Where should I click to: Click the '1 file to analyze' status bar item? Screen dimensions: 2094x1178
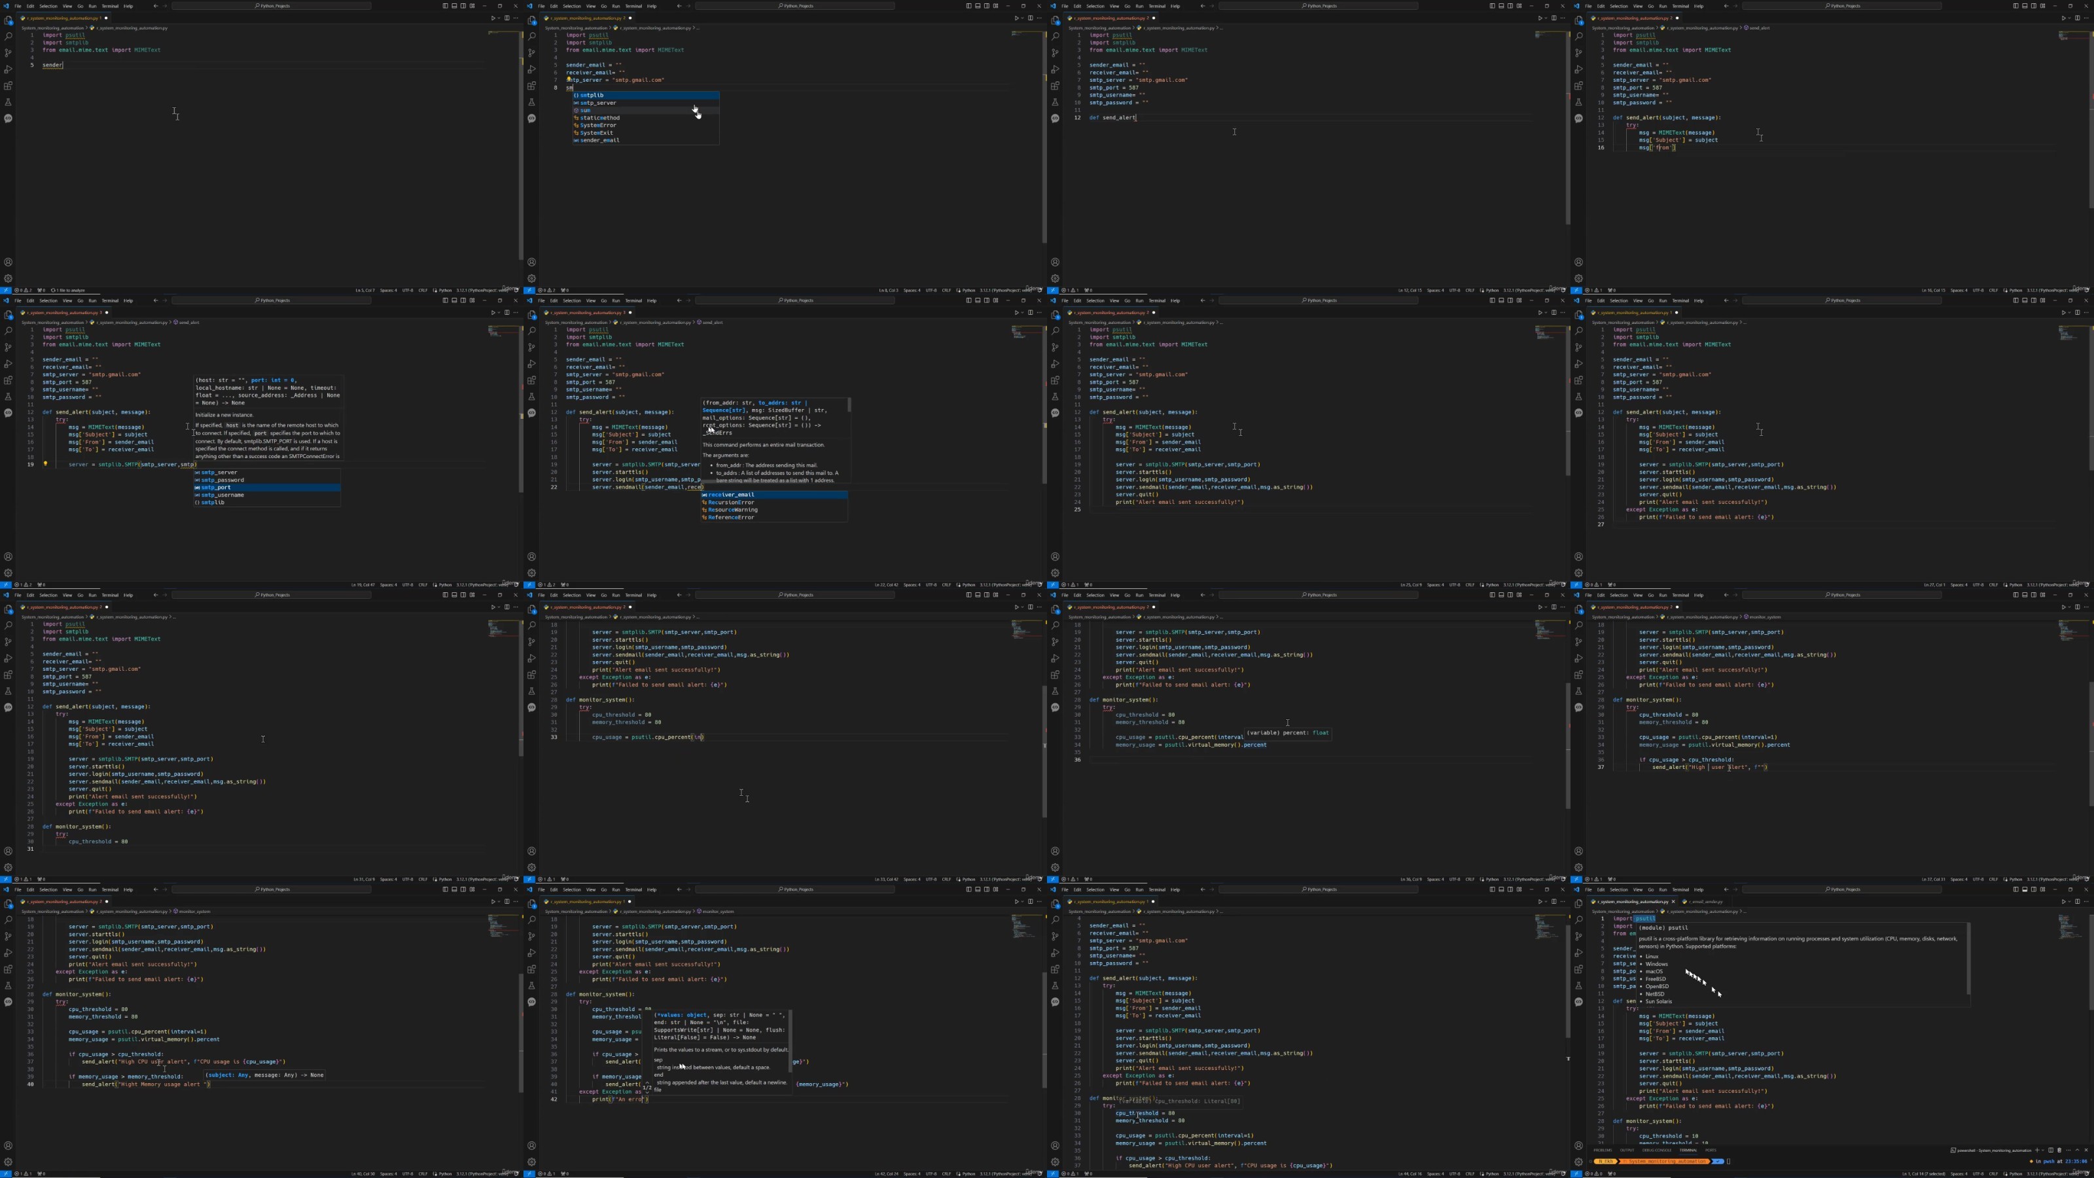[x=68, y=290]
